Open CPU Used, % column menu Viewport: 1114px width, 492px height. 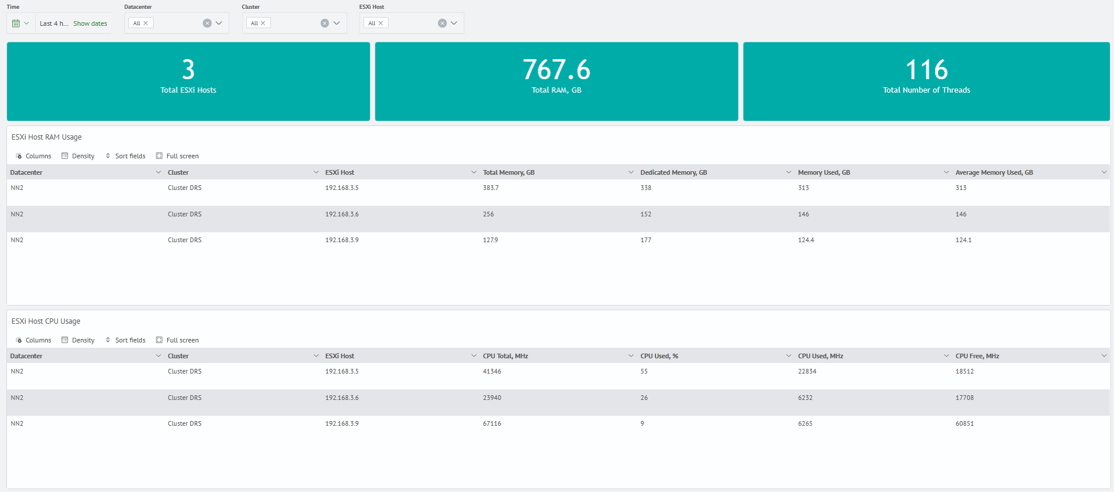click(x=789, y=356)
